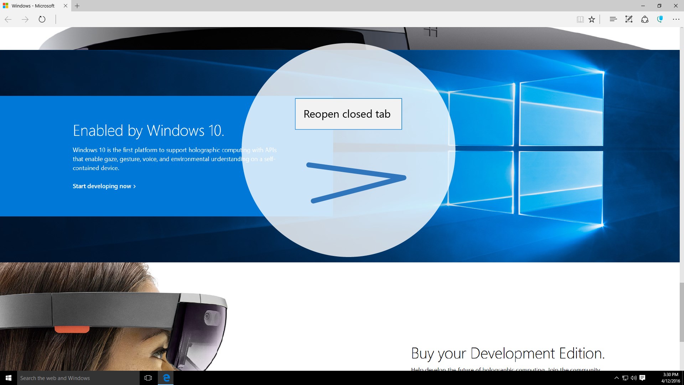The image size is (684, 385).
Task: Click Microsoft Edge taskbar icon
Action: pyautogui.click(x=166, y=378)
